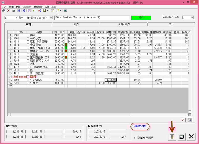Click the grid scroll-down arrow
The image size is (199, 144).
point(190,112)
